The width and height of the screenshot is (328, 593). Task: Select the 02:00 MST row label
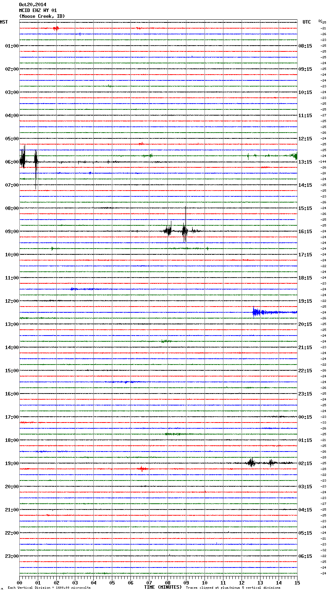[12, 69]
